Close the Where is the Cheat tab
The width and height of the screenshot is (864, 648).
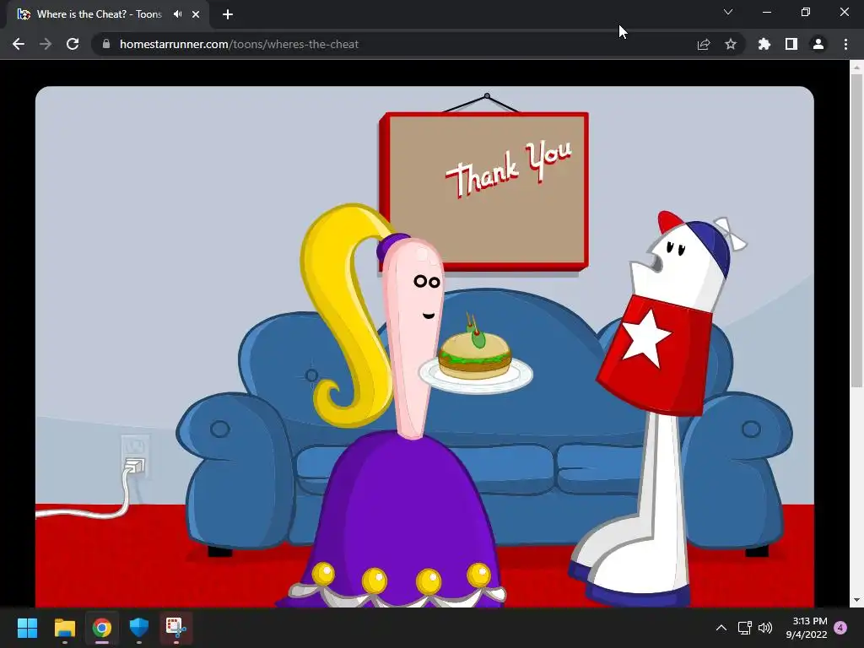(x=196, y=14)
